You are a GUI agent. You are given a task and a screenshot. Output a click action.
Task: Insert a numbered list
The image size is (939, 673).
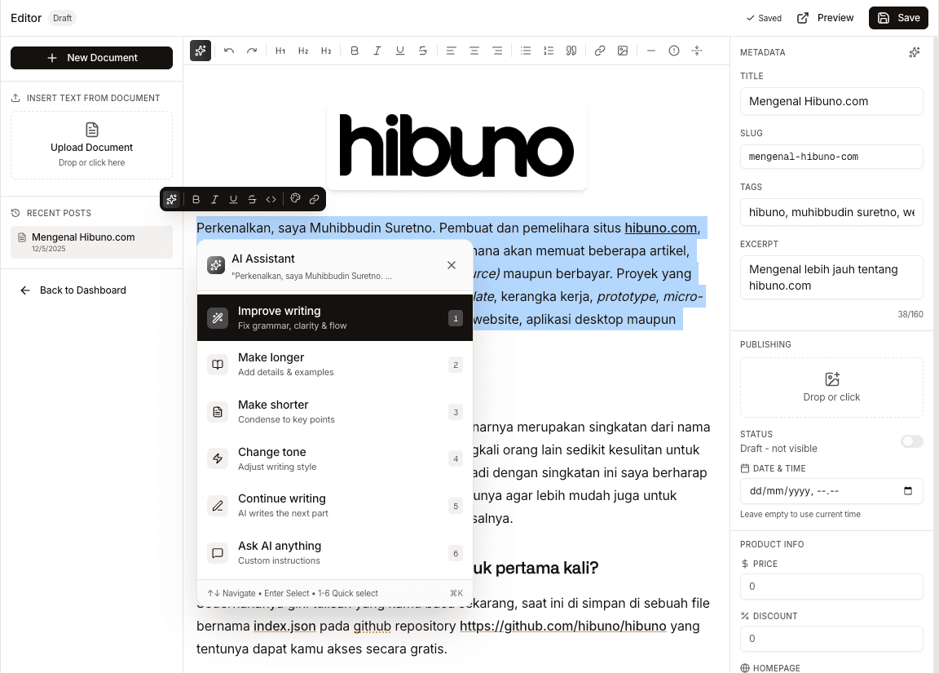[x=549, y=51]
